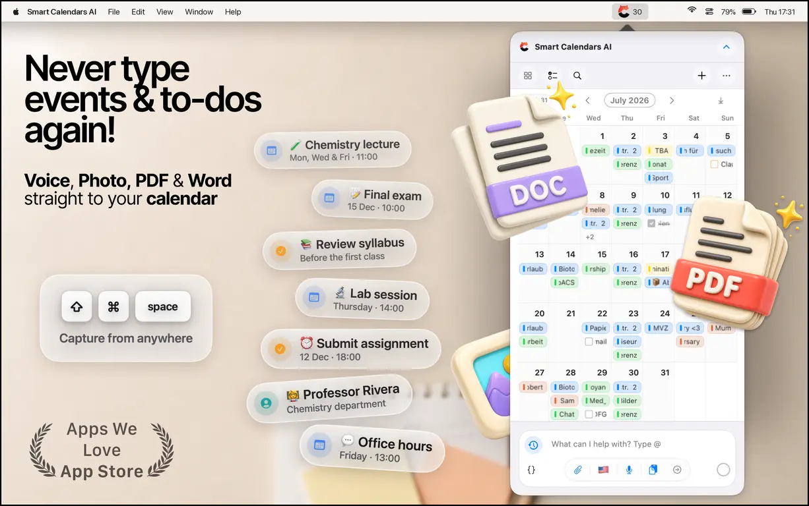Open the Chemistry lecture event card
Screen dimensions: 809x506
pyautogui.click(x=333, y=150)
